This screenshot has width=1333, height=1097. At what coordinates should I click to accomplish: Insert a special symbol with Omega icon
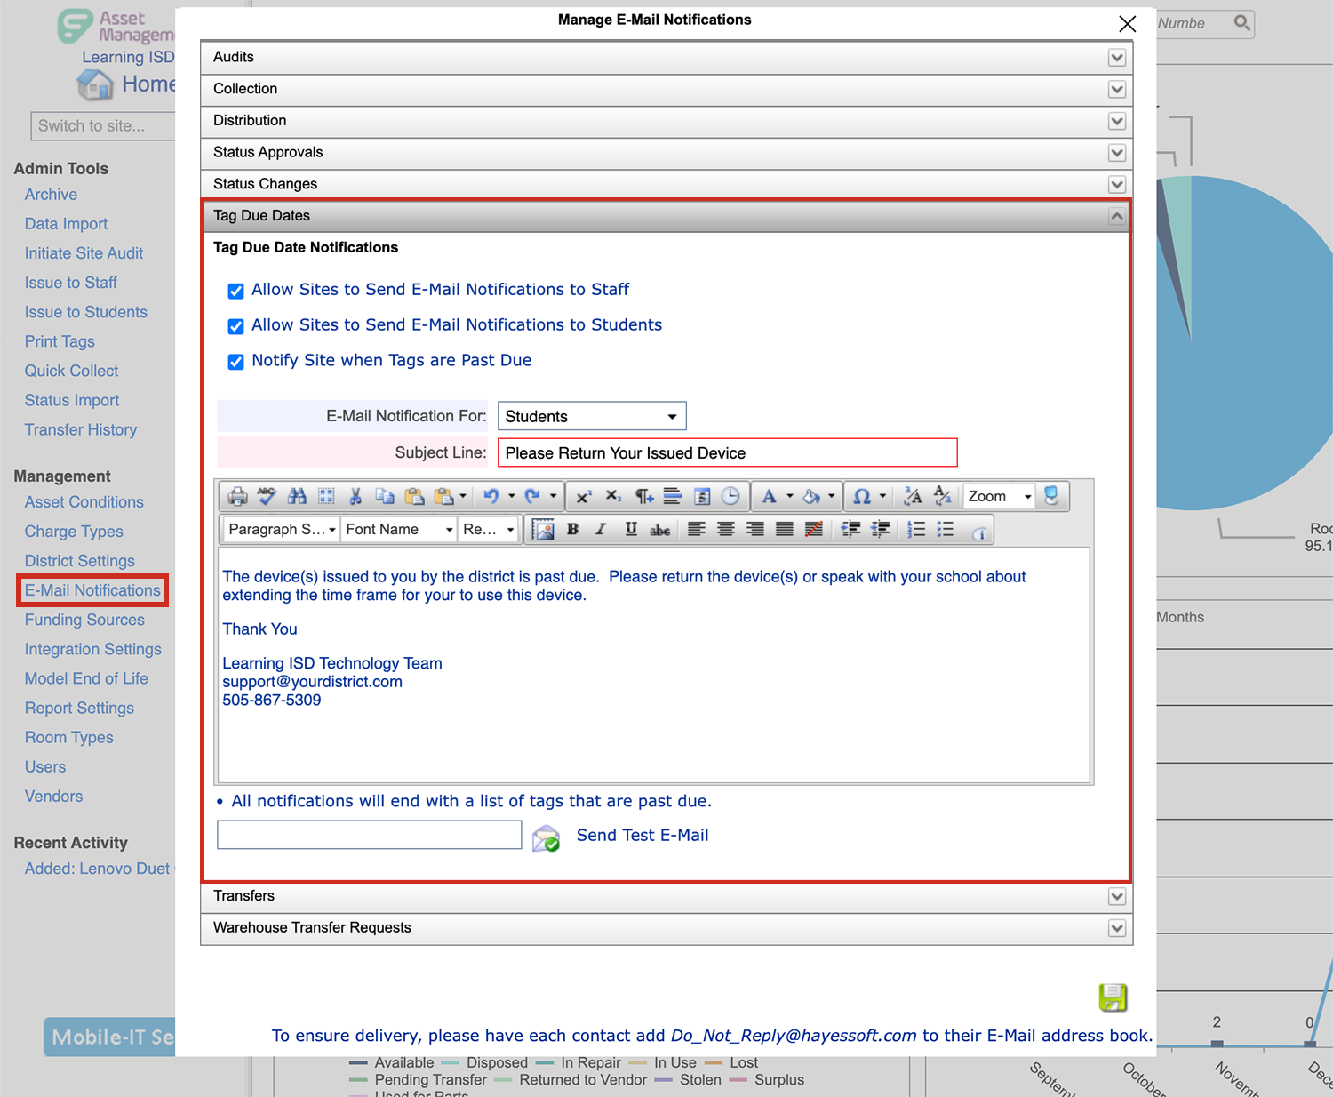click(x=862, y=496)
